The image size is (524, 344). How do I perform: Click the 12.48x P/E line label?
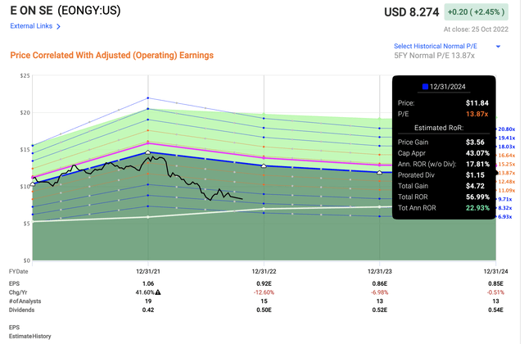tap(507, 182)
